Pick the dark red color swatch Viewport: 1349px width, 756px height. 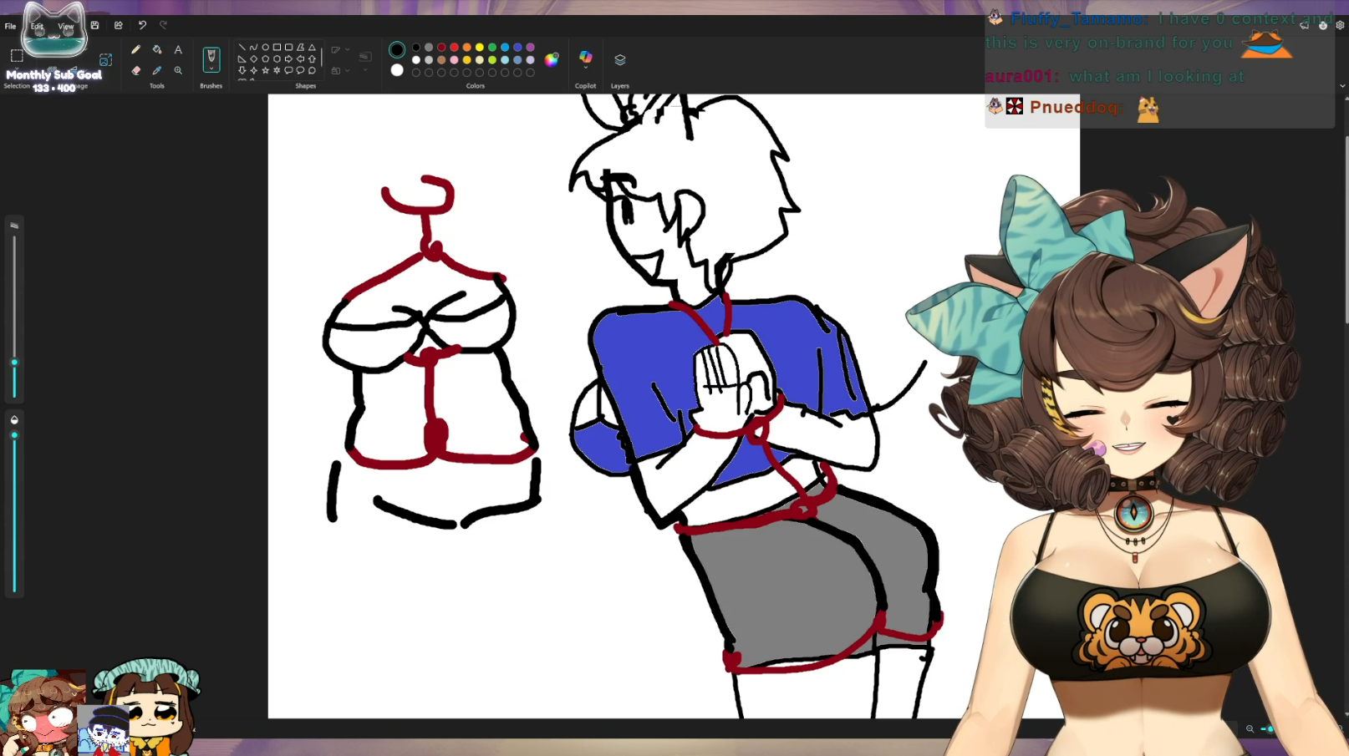tap(441, 48)
